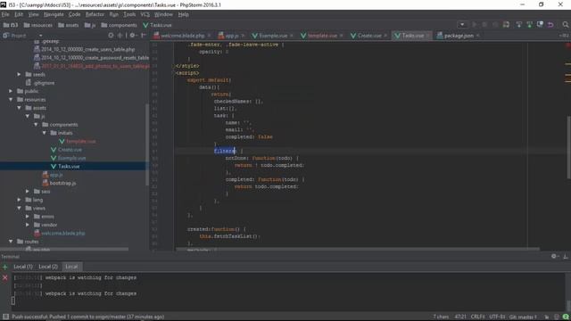Collapse the resources folder

[11, 99]
